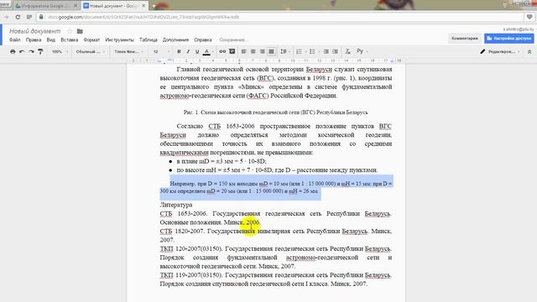Click the Print icon in the toolbar

click(13, 52)
